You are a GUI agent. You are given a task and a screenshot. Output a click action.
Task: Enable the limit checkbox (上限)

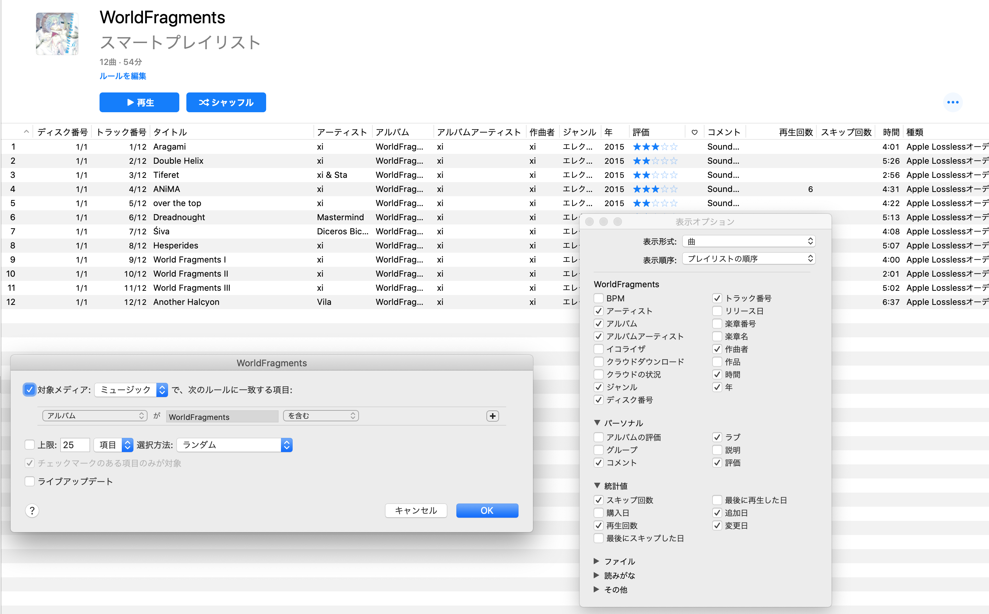30,445
